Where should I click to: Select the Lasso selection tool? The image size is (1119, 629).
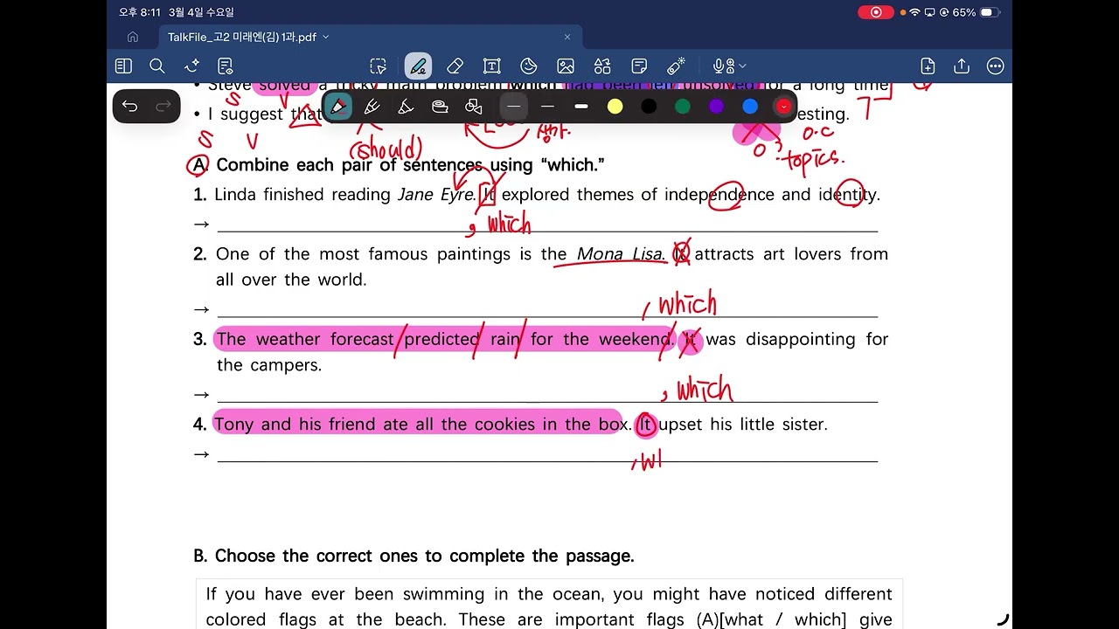[x=378, y=66]
